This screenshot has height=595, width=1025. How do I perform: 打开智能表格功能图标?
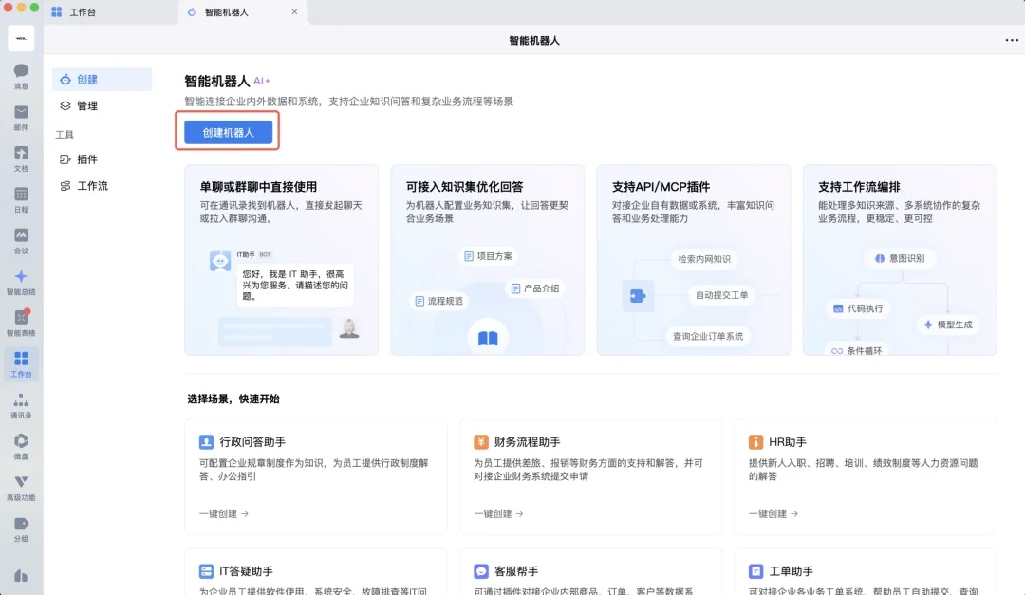[21, 321]
